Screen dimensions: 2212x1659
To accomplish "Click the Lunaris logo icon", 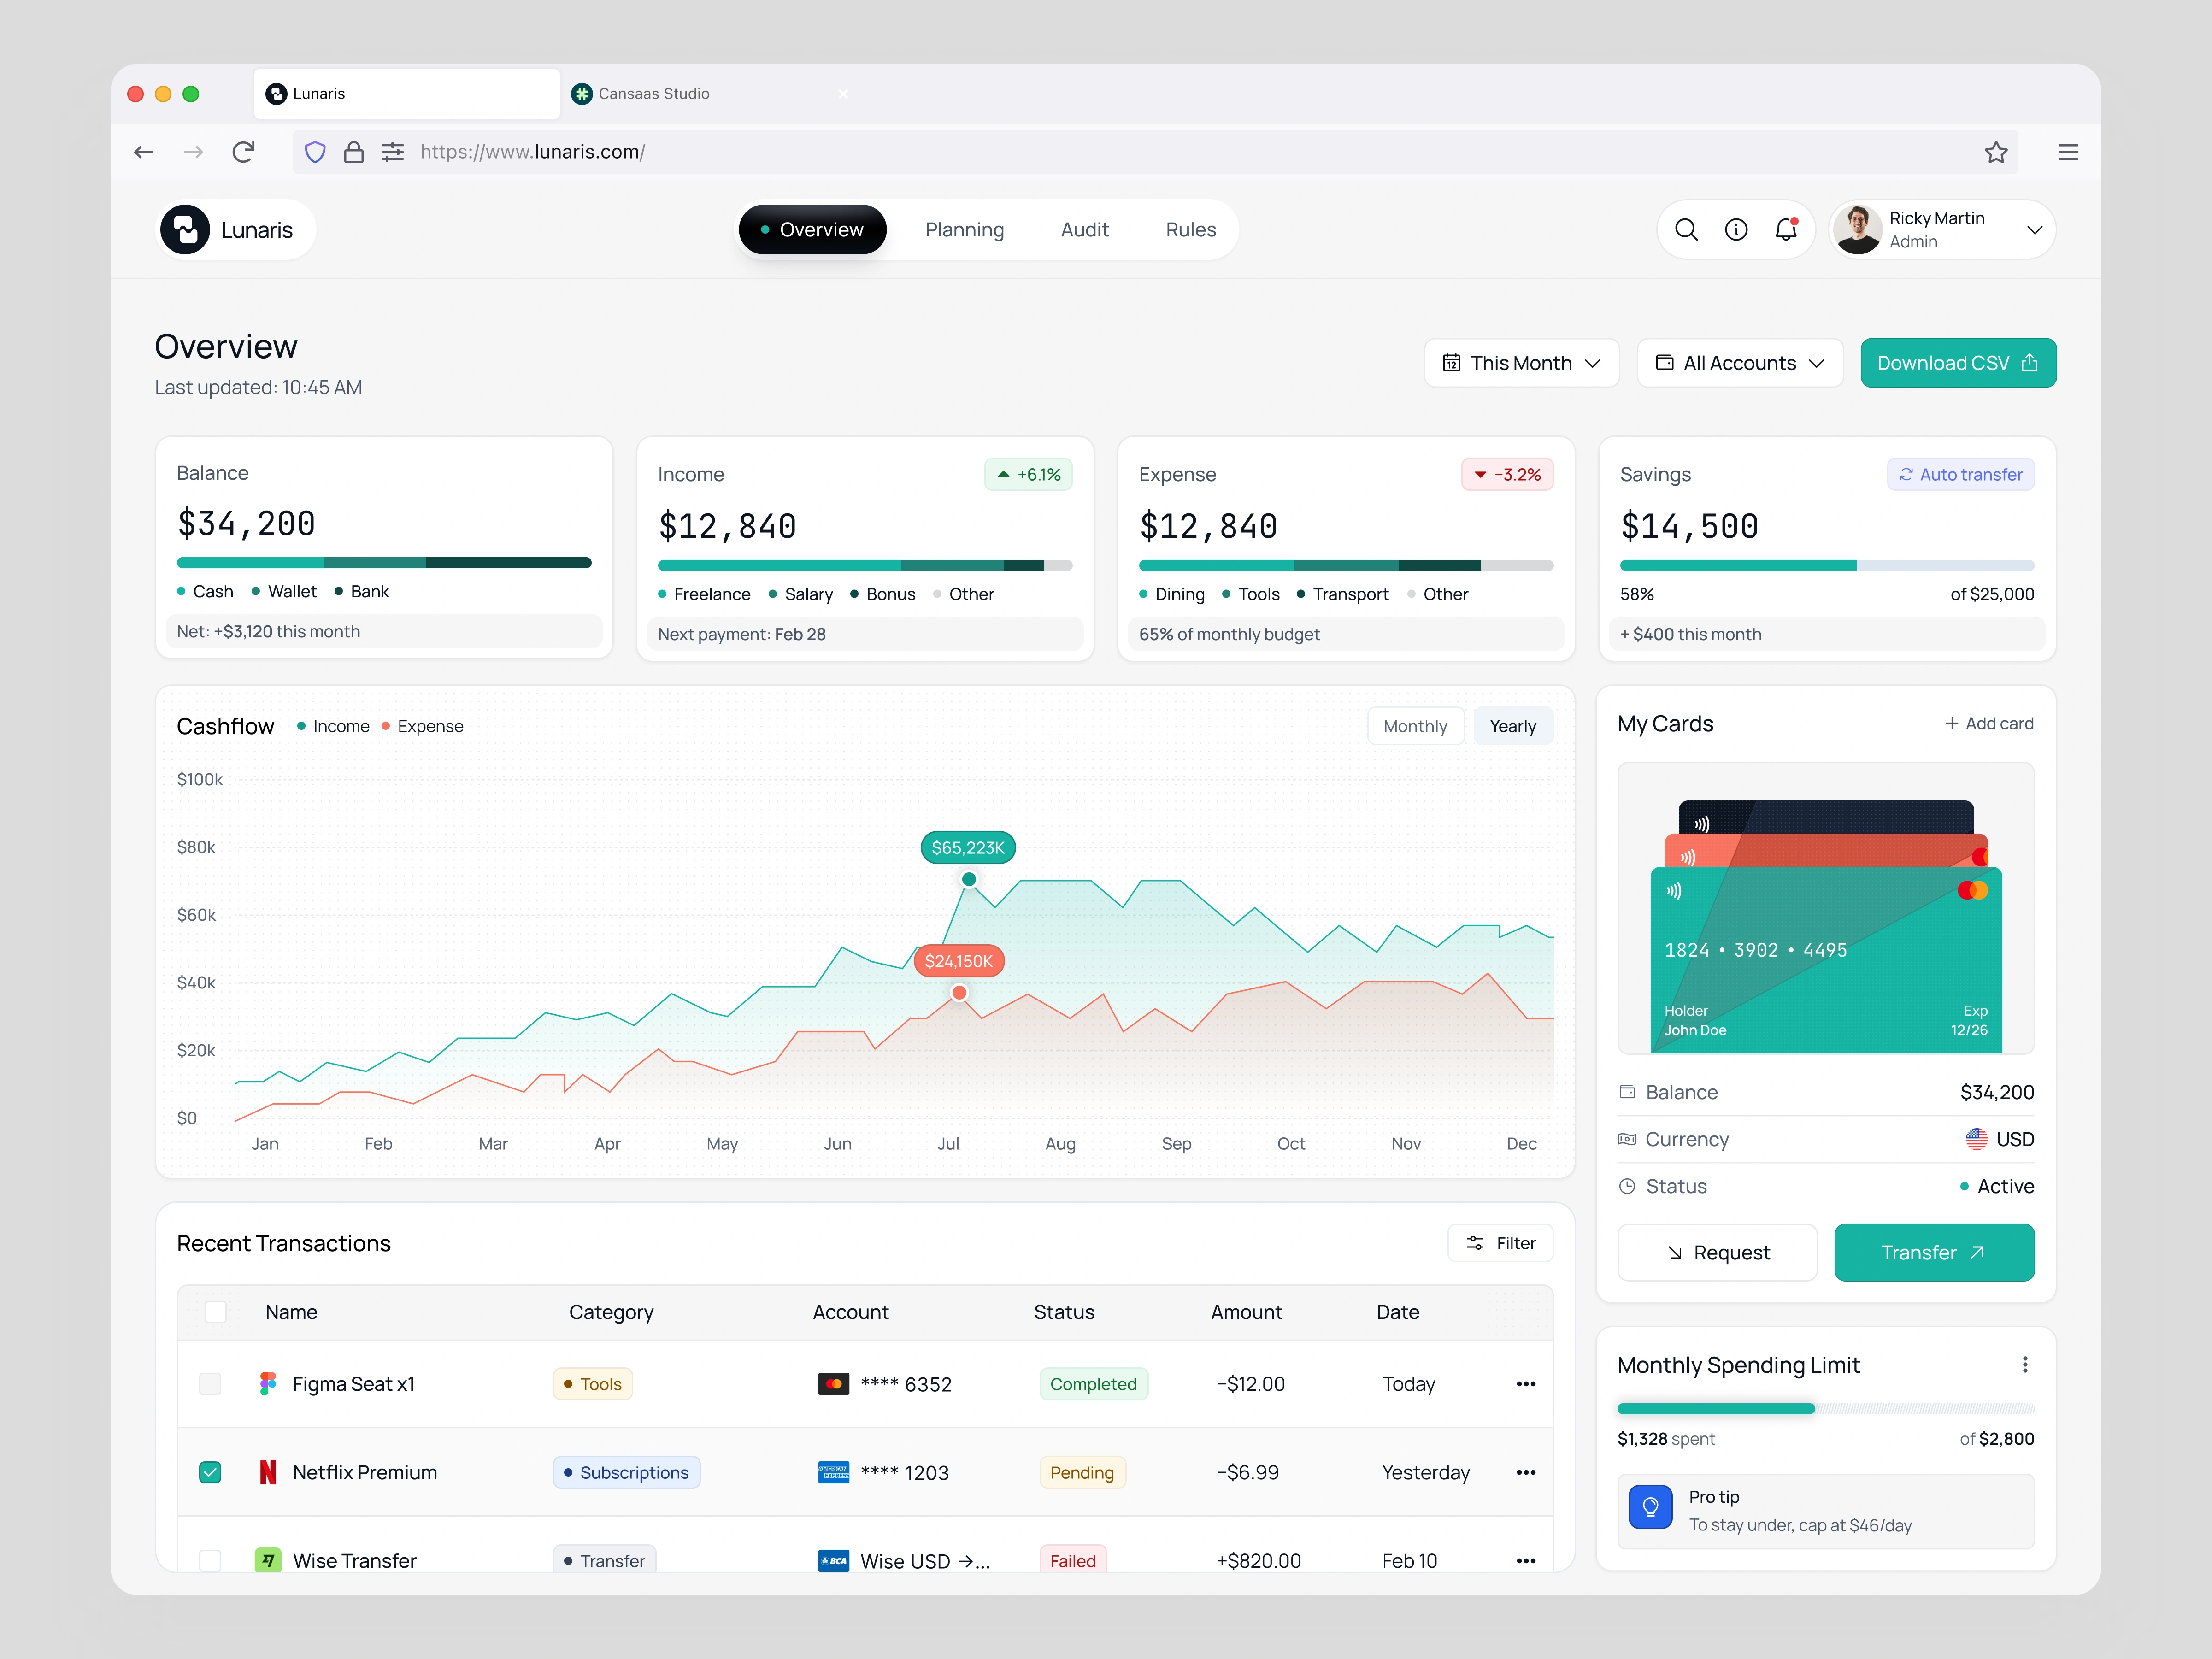I will pos(185,230).
